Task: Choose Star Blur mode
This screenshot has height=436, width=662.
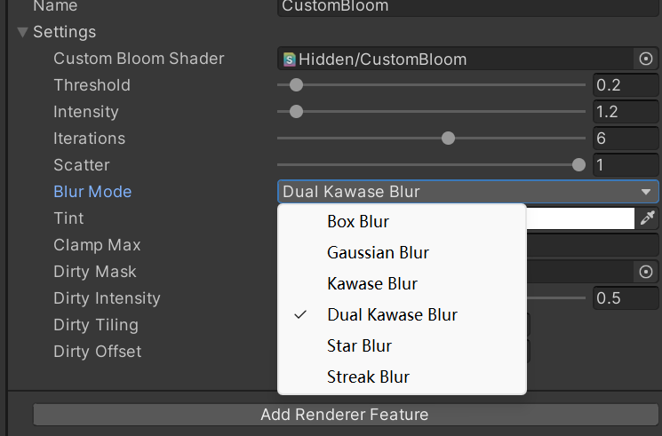Action: (359, 345)
